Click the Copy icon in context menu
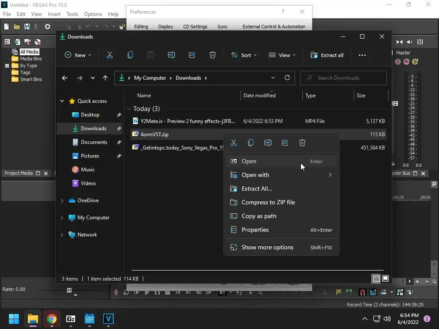Image resolution: width=439 pixels, height=329 pixels. pyautogui.click(x=250, y=143)
